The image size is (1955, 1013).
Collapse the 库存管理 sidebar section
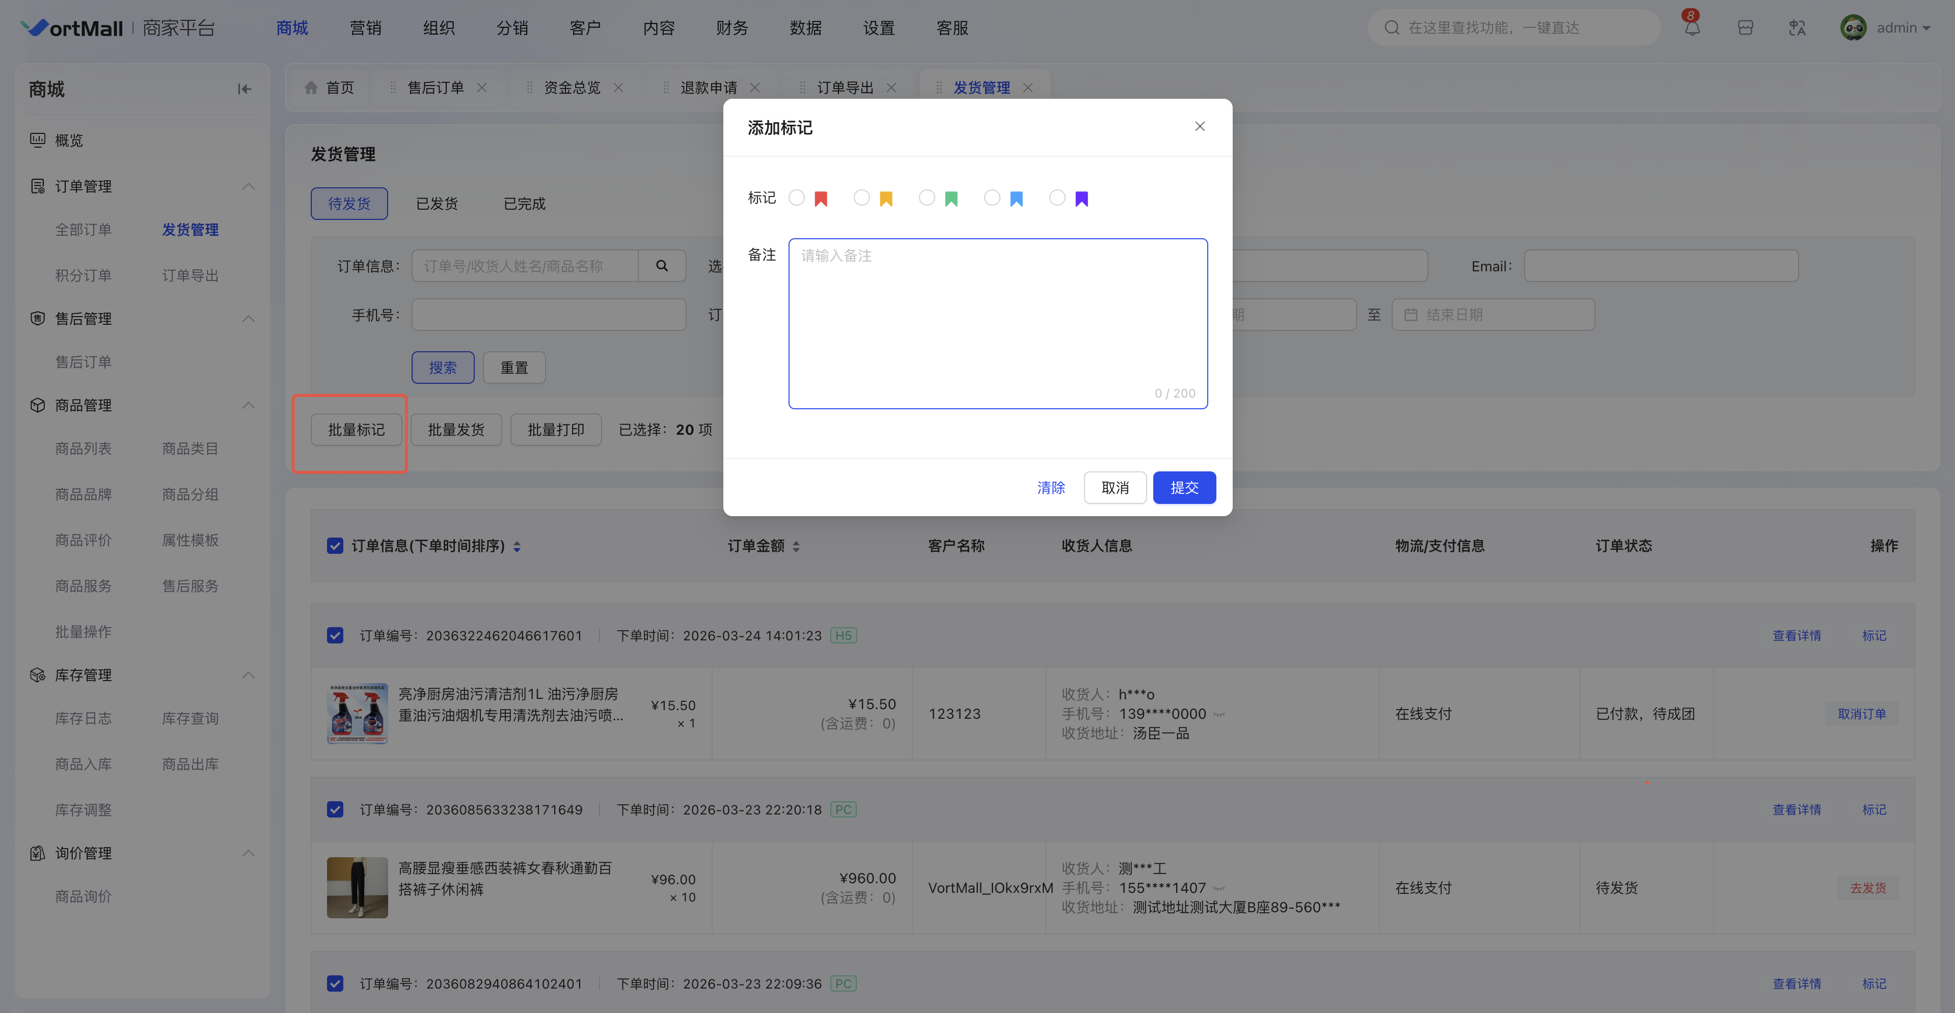click(248, 675)
